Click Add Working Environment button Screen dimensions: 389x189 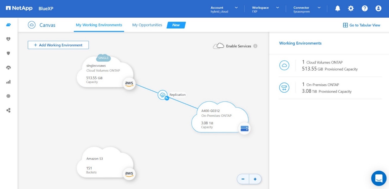tap(58, 45)
